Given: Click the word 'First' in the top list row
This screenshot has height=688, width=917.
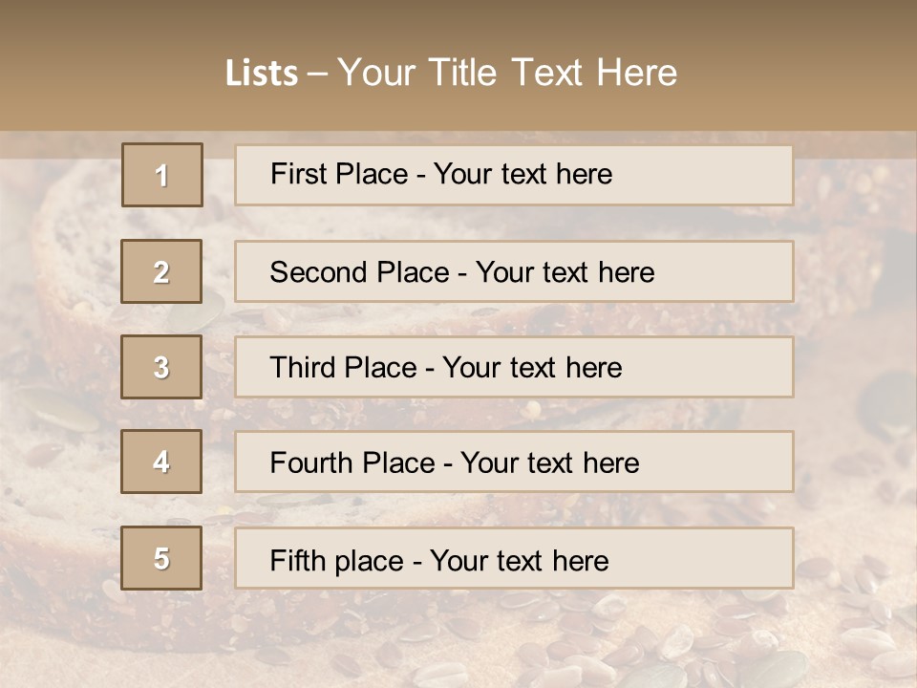Looking at the screenshot, I should point(296,174).
